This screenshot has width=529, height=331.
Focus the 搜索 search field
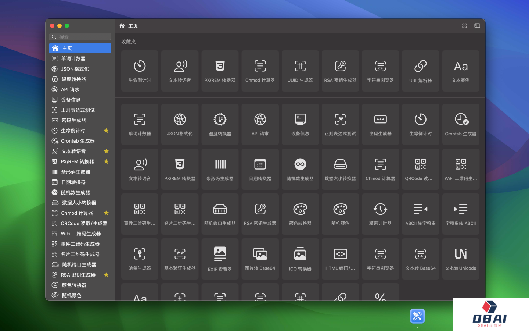tap(80, 37)
